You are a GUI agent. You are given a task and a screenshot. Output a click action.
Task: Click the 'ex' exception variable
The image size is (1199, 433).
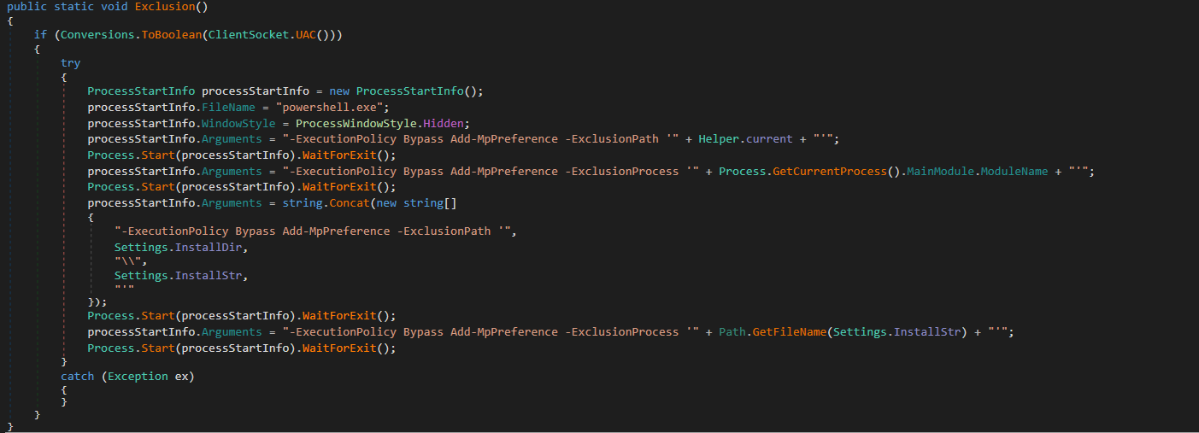pyautogui.click(x=181, y=376)
